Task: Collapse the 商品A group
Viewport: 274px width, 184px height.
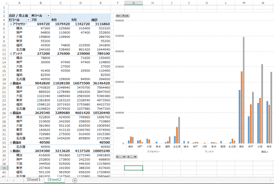Action: pos(11,84)
